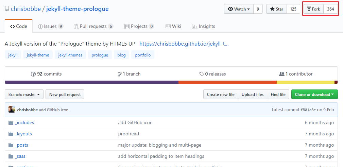The image size is (343, 167).
Task: Open the Wiki tab
Action: (x=173, y=26)
